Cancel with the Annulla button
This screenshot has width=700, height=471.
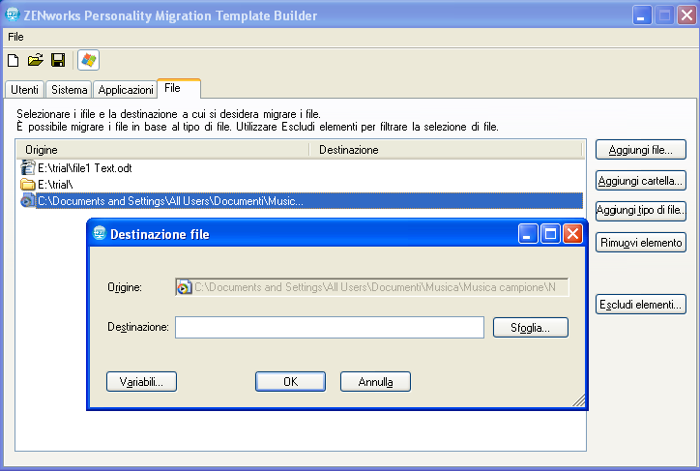click(x=375, y=382)
